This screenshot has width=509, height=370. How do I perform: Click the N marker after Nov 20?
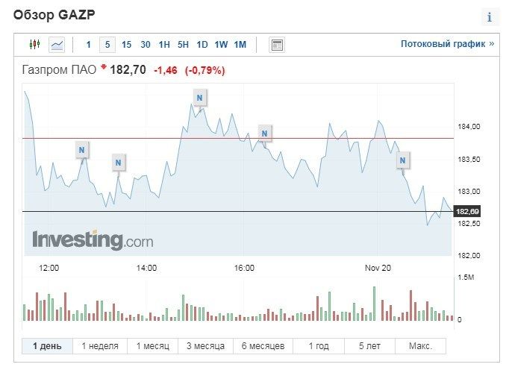[403, 160]
